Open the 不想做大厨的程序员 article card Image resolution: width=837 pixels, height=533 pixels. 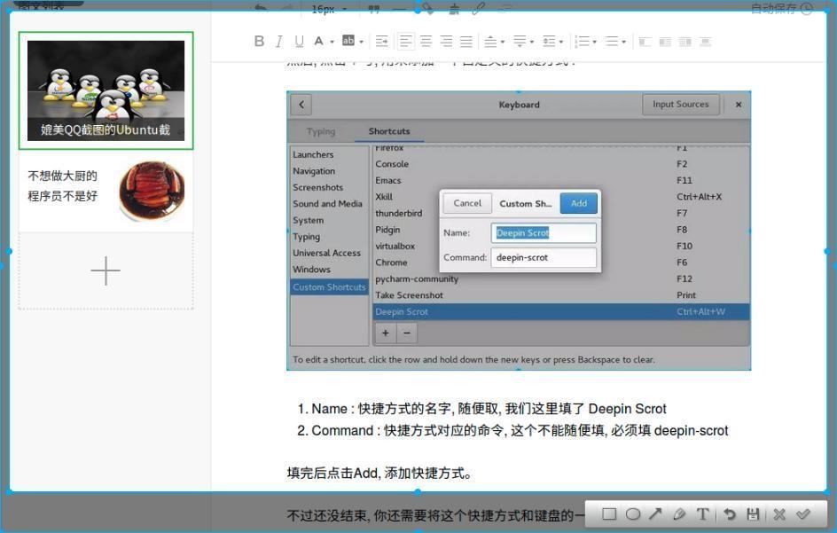106,191
